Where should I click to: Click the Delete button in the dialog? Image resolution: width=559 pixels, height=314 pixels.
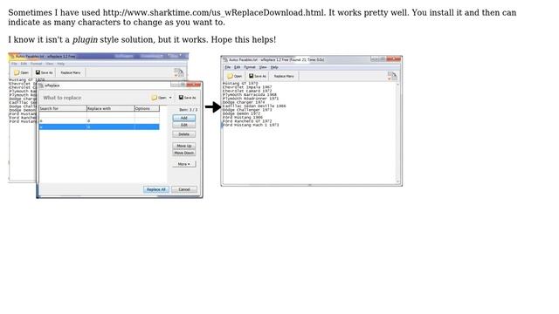[x=183, y=134]
